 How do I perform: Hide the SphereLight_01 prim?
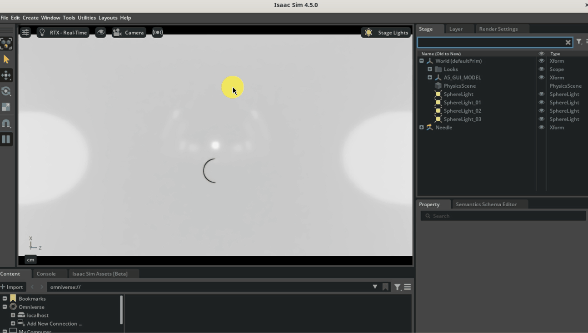pos(541,102)
